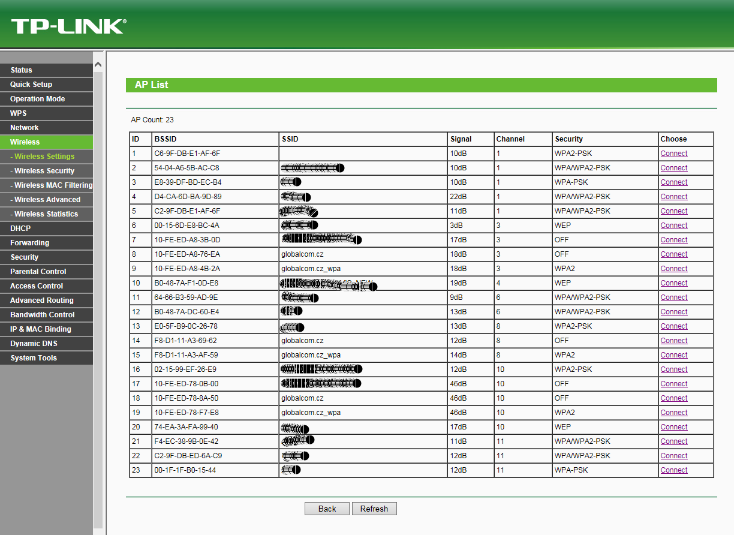This screenshot has width=734, height=535.
Task: Open the Forwarding menu
Action: 46,243
